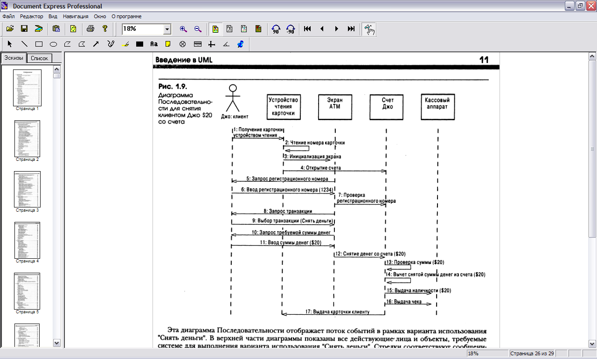This screenshot has width=597, height=359.
Task: Select the Rectangle drawing tool
Action: click(x=39, y=44)
